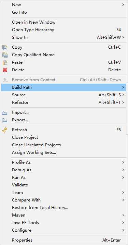Click the Copy icon
Screen dimensions: 128x245
click(x=5, y=47)
